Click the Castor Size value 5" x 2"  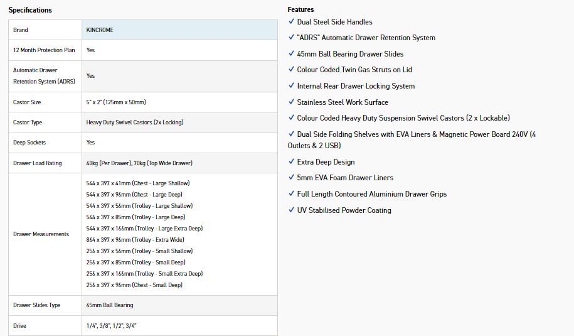point(116,102)
